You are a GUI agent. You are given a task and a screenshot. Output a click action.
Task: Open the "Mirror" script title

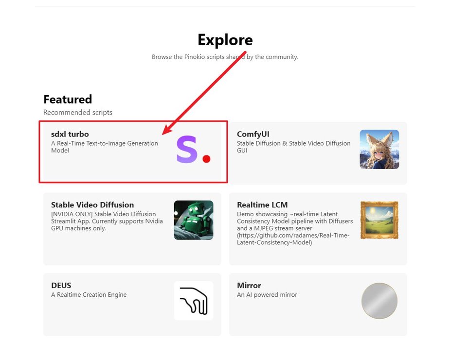[x=249, y=286]
